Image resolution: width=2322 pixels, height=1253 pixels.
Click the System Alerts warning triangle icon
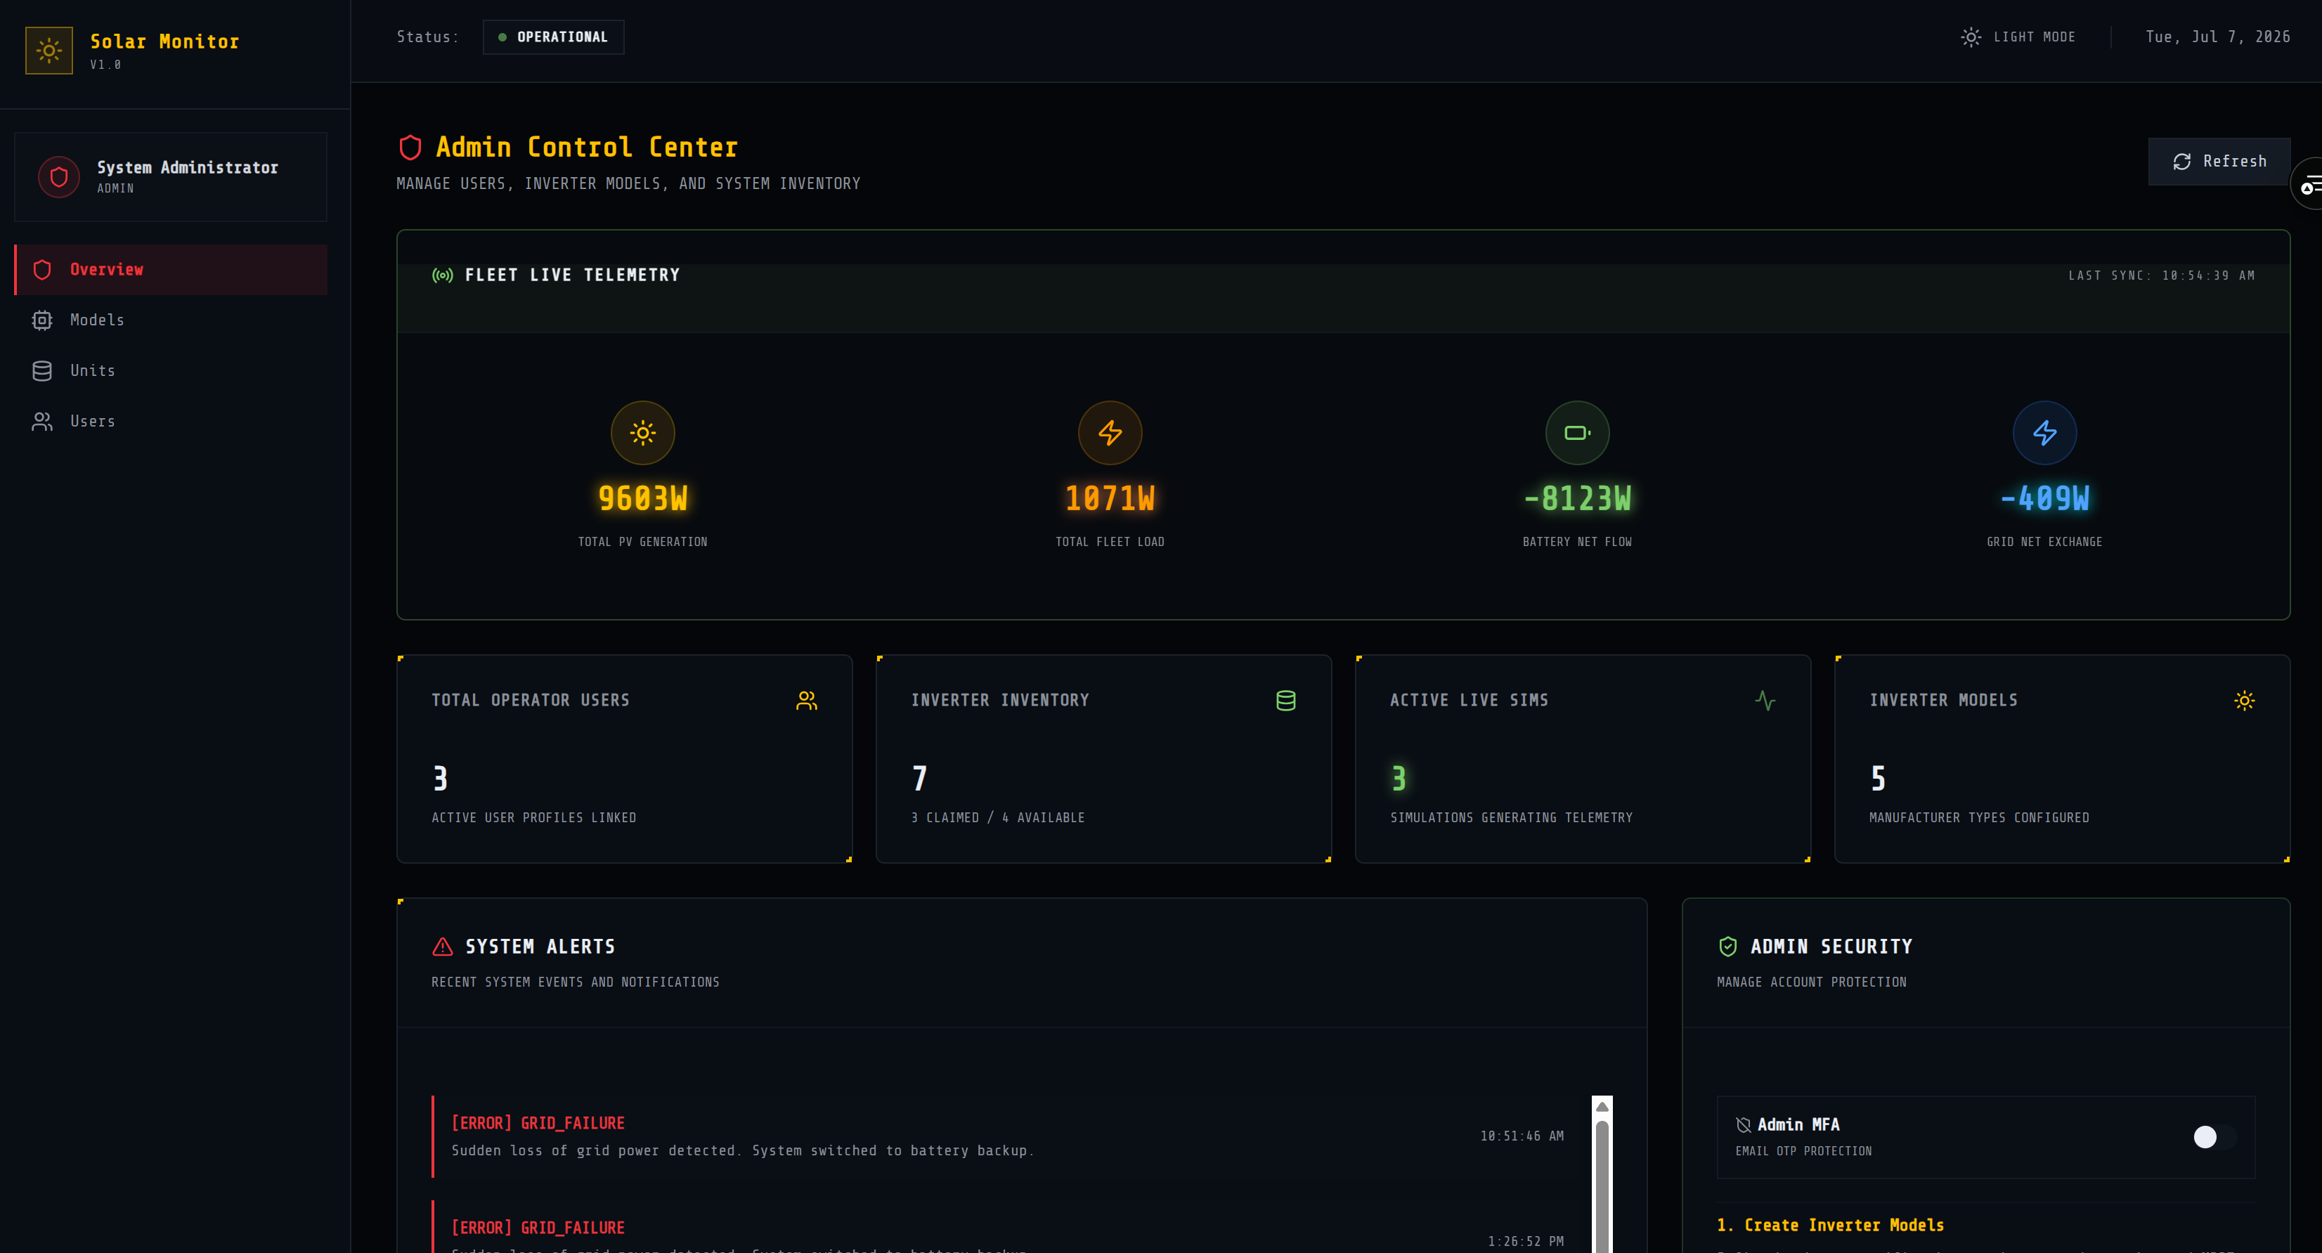click(443, 947)
